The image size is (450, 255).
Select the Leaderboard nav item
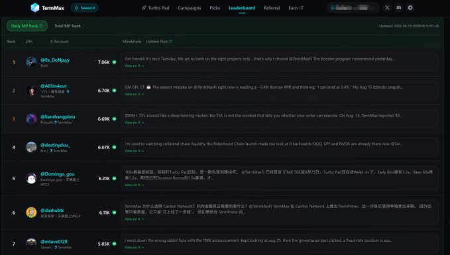tap(242, 8)
